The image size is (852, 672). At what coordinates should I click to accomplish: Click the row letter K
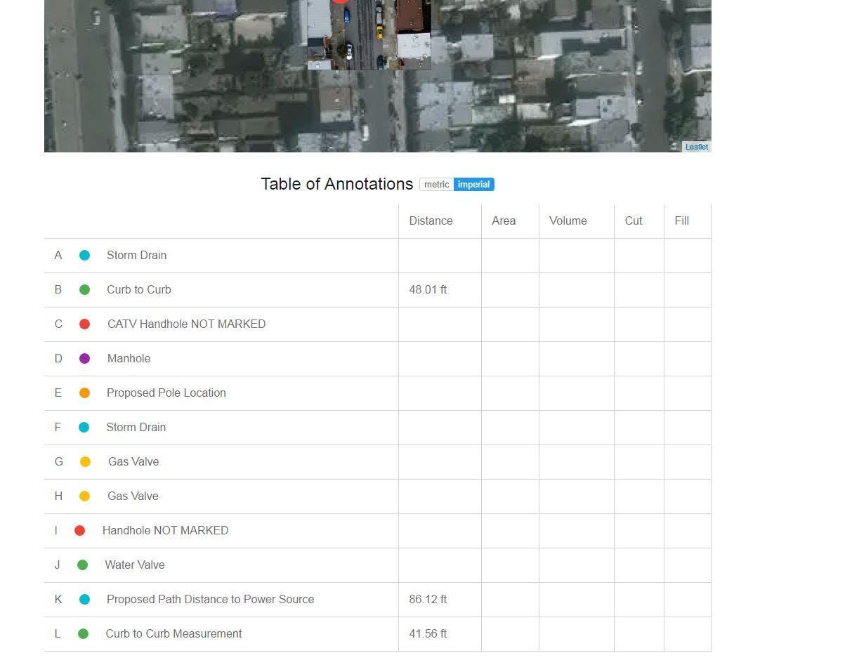coord(58,600)
